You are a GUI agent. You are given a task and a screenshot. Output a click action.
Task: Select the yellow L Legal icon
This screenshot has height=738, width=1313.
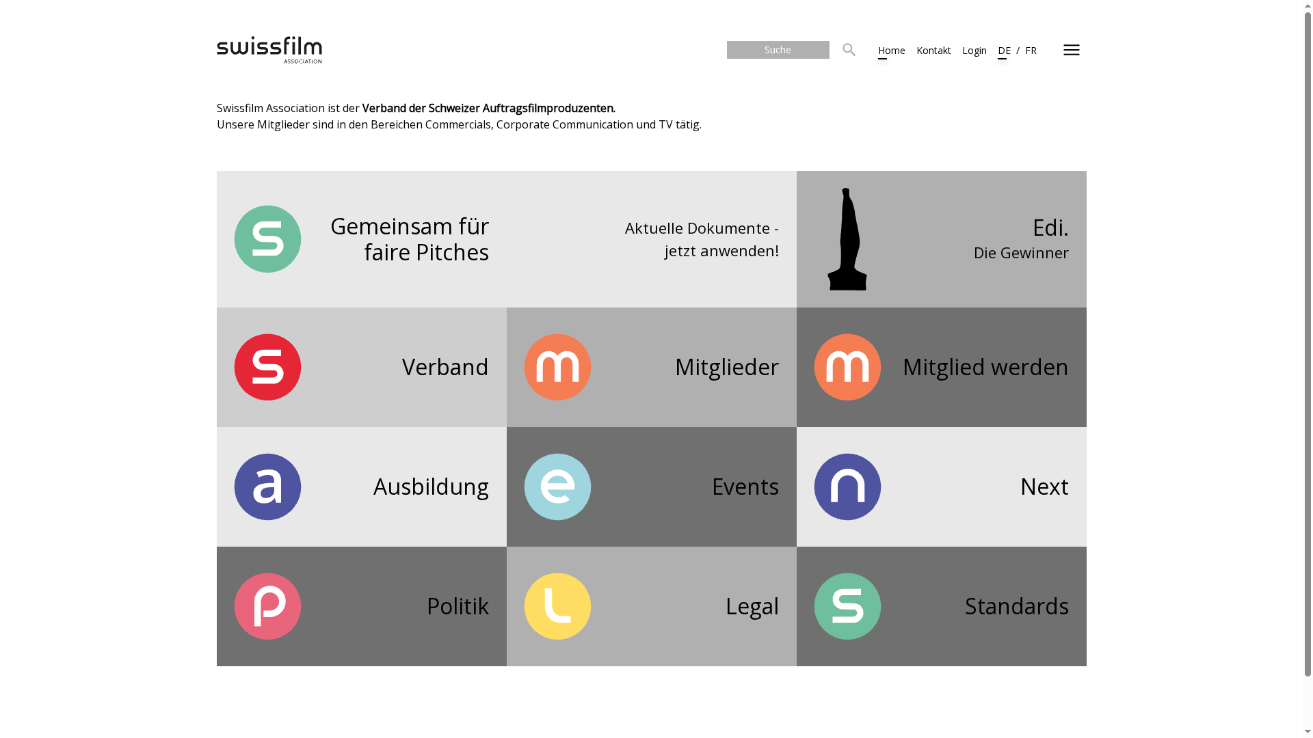(557, 606)
